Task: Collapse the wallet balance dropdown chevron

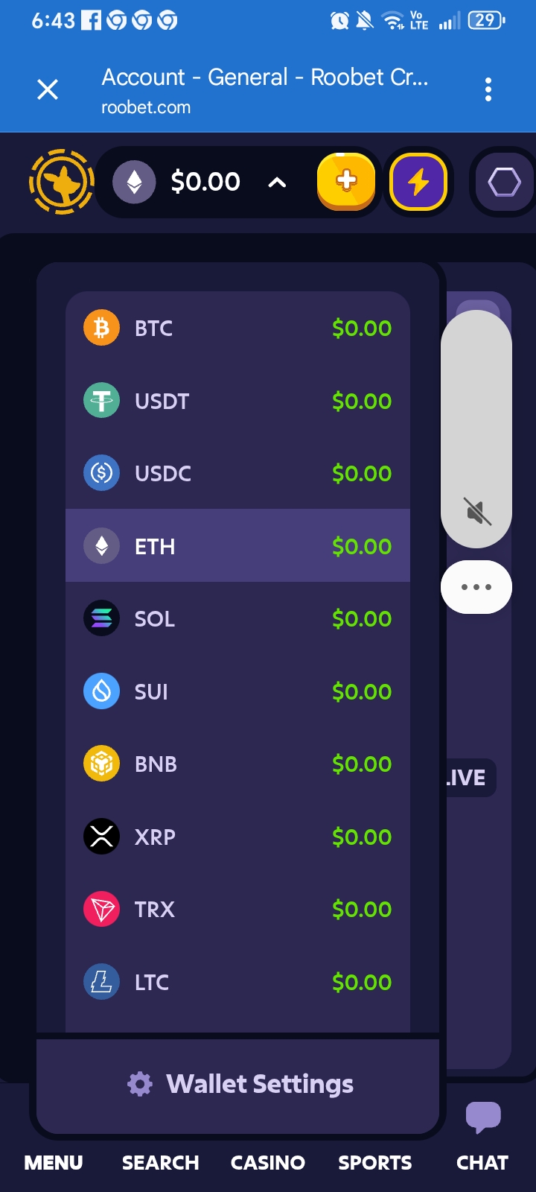Action: click(277, 182)
